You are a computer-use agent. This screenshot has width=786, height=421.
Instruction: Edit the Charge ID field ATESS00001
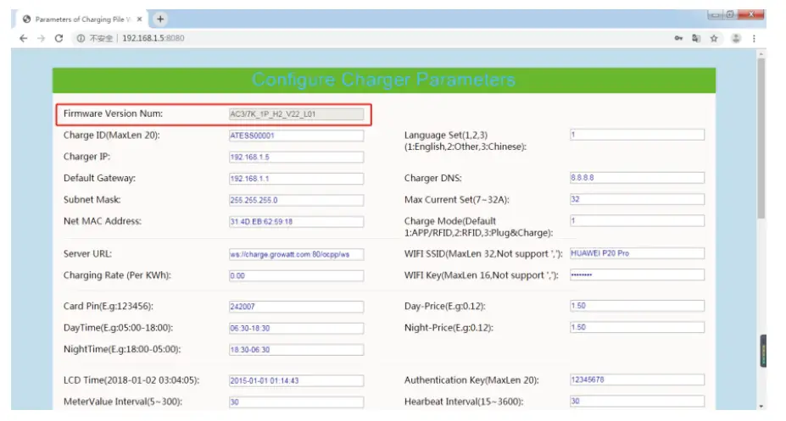pyautogui.click(x=296, y=136)
